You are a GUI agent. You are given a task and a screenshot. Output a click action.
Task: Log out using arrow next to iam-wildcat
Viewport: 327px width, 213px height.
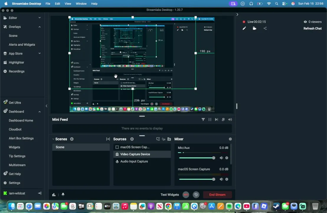tap(40, 193)
